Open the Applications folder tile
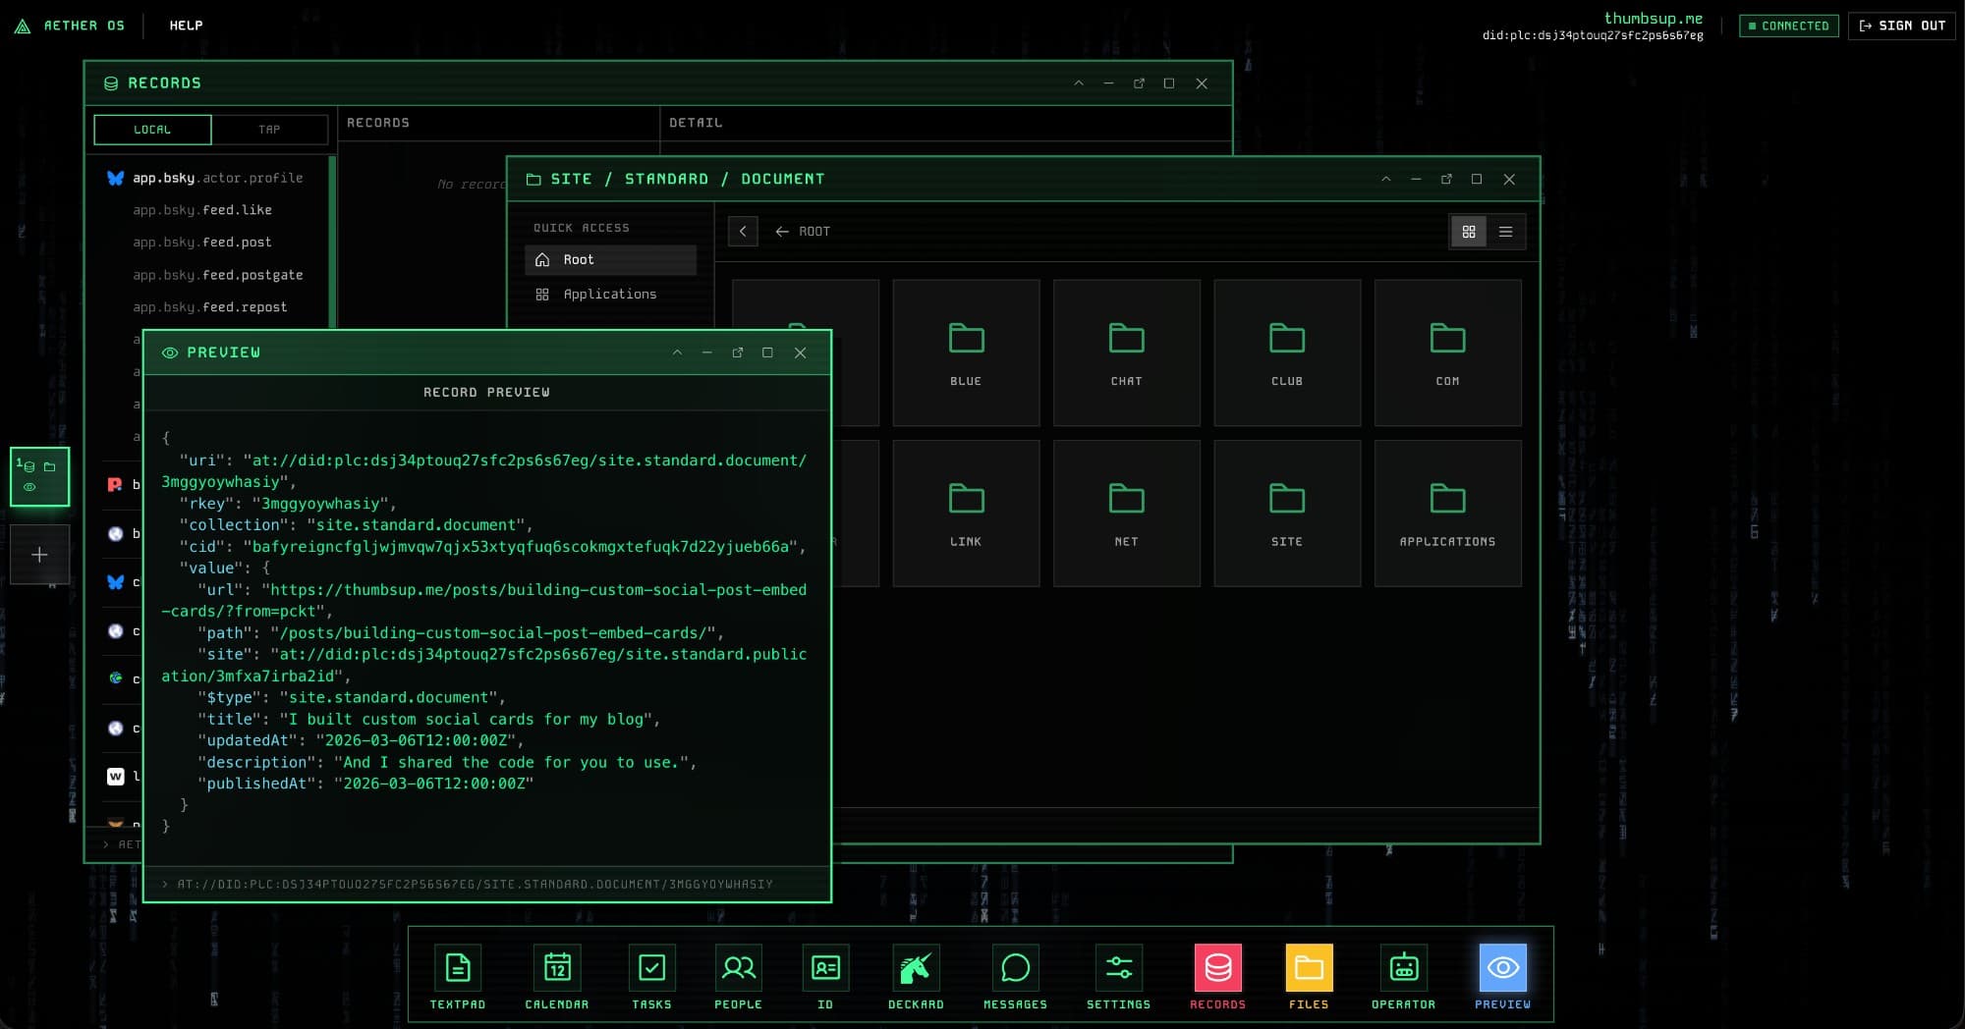Viewport: 1965px width, 1029px height. 1447,513
